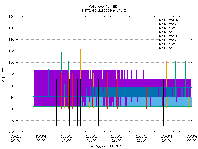The width and height of the screenshot is (198, 149).
Task: Select the "NPD1 bias" legend label
Action: [x=167, y=44]
